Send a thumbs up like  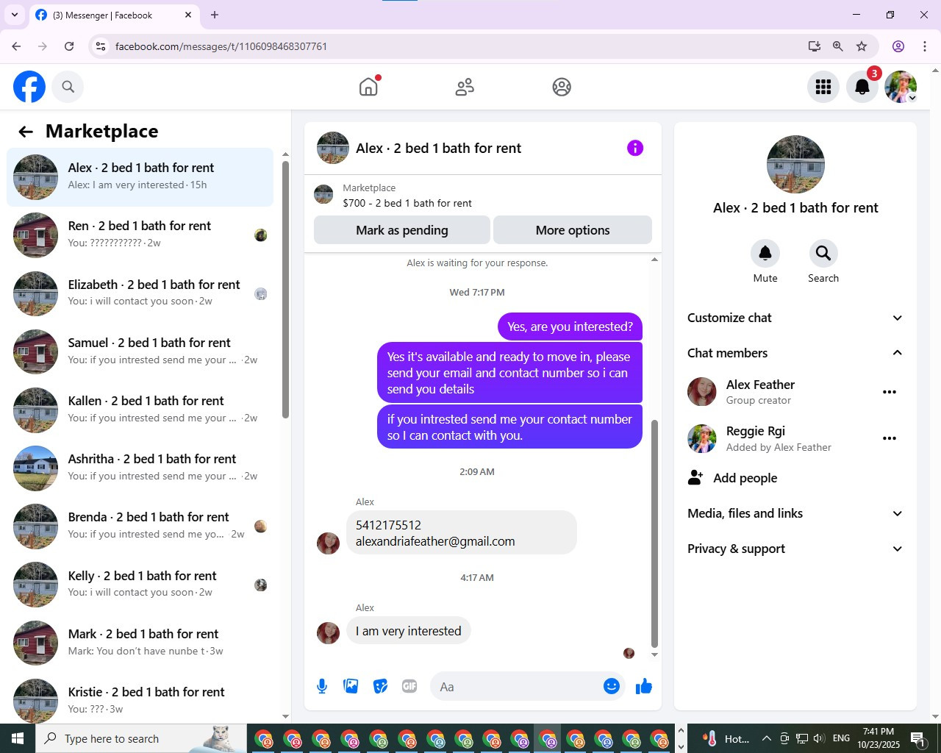click(644, 686)
